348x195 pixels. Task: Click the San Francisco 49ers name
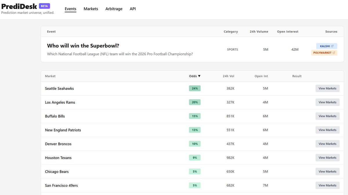[x=61, y=185]
